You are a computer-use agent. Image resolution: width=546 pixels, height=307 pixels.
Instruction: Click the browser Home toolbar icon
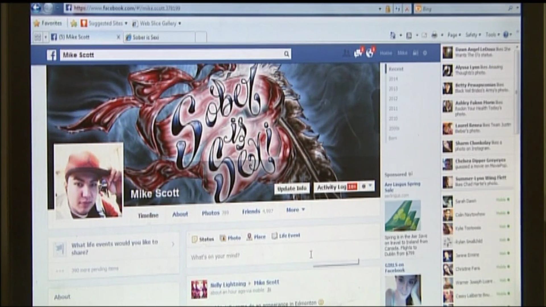point(393,35)
